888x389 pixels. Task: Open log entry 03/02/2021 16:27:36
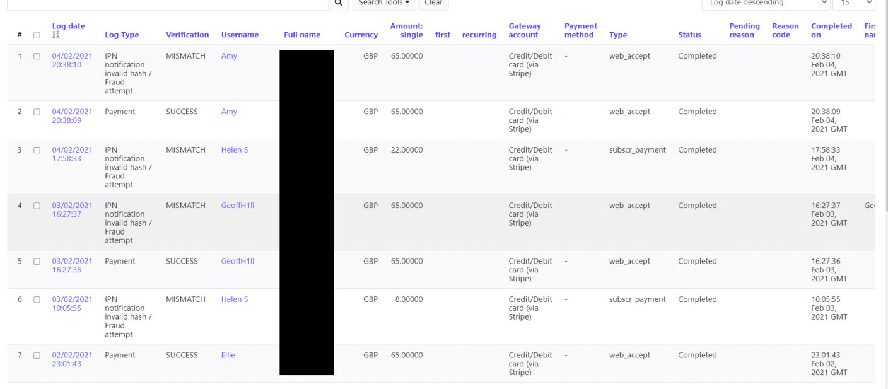pos(72,265)
